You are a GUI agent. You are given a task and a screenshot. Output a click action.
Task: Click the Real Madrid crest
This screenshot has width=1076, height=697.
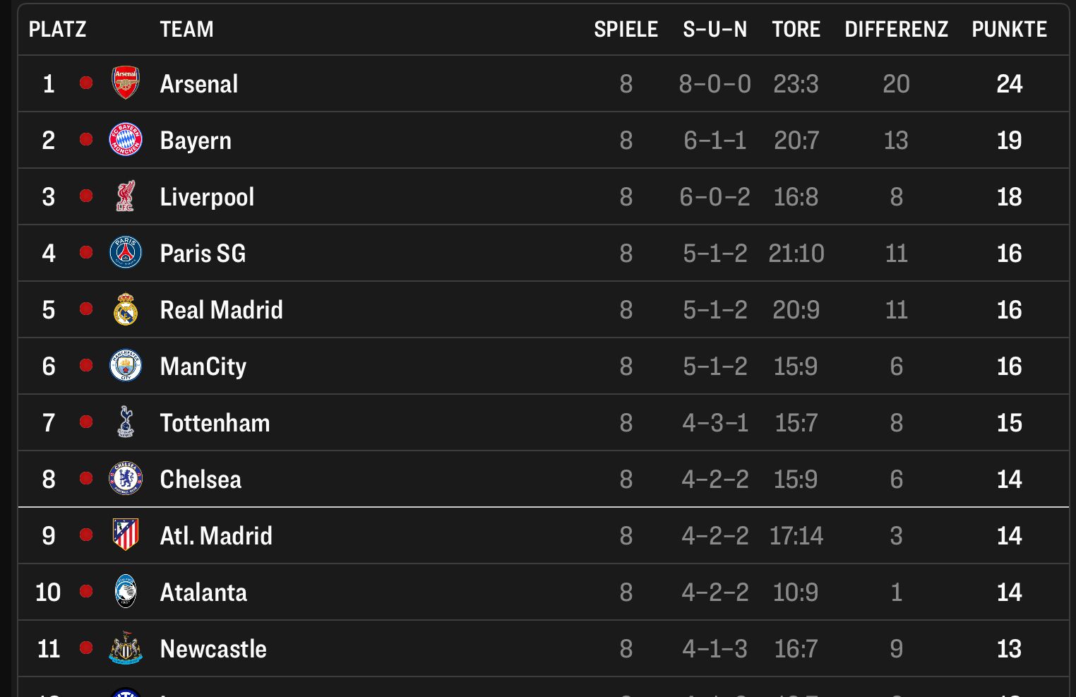[x=126, y=309]
